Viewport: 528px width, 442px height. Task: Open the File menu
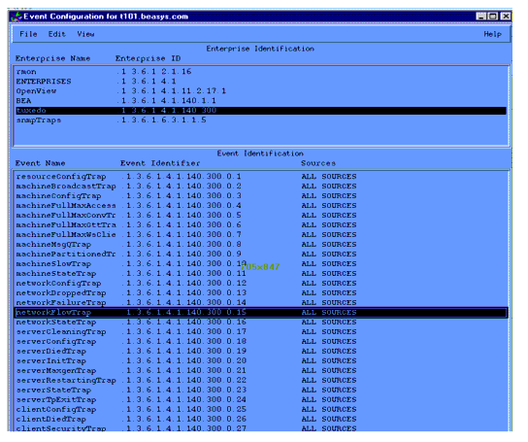pos(28,34)
